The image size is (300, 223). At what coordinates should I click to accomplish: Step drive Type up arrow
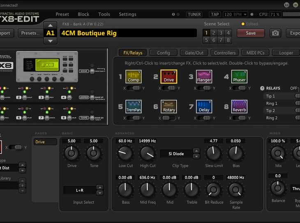pos(22,165)
